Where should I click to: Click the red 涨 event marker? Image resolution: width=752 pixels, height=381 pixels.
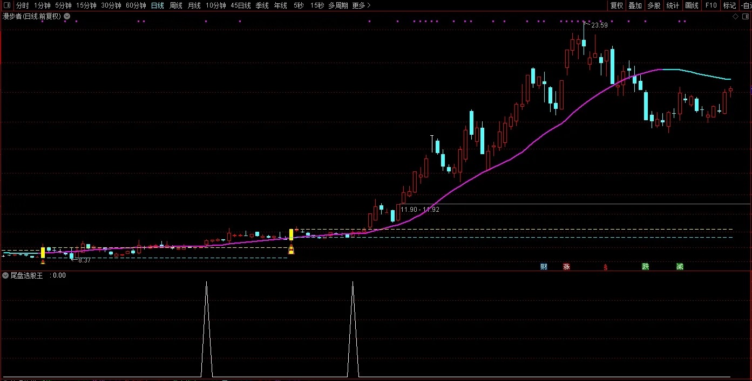pos(566,267)
